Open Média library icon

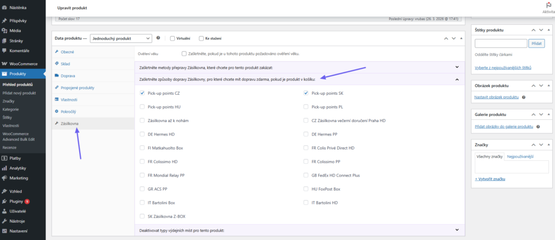pos(4,31)
